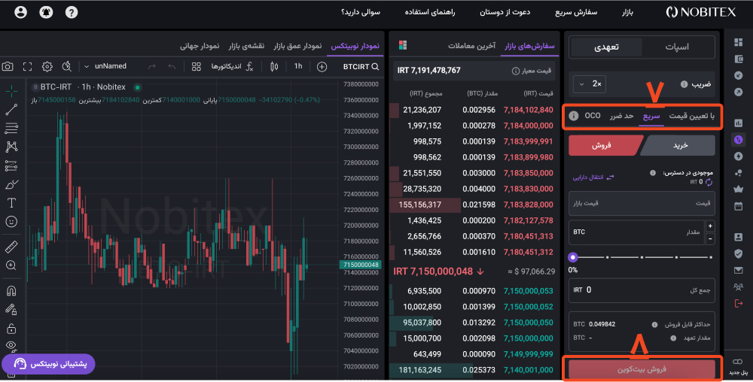The height and width of the screenshot is (382, 753).
Task: Open the help question mark icon
Action: click(x=72, y=13)
